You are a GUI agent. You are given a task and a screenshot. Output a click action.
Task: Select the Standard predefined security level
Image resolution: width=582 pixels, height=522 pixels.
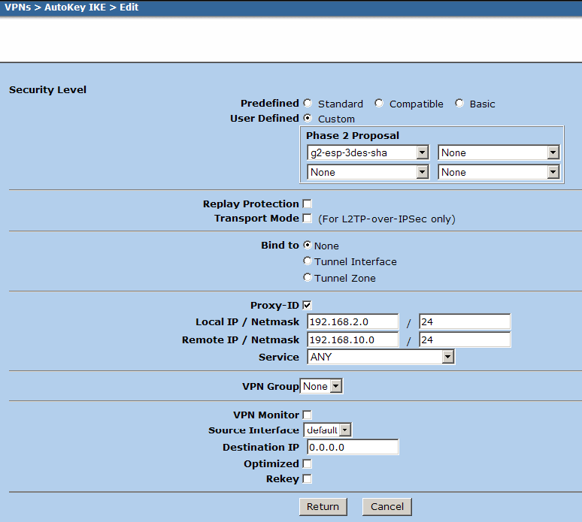click(308, 104)
